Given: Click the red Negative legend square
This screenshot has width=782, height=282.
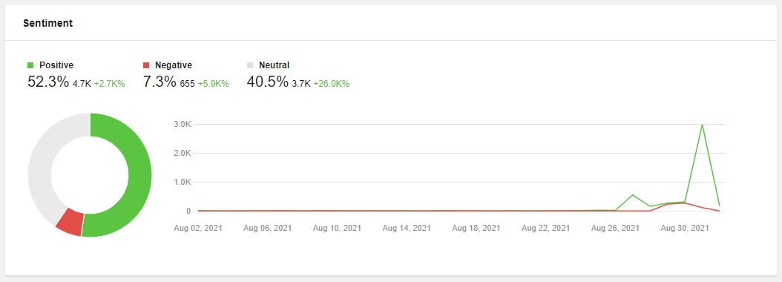Looking at the screenshot, I should (146, 65).
